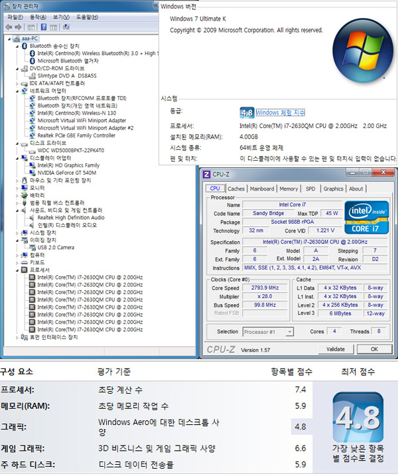Click the Help question-mark toolbar icon
This screenshot has width=398, height=476.
coord(44,27)
